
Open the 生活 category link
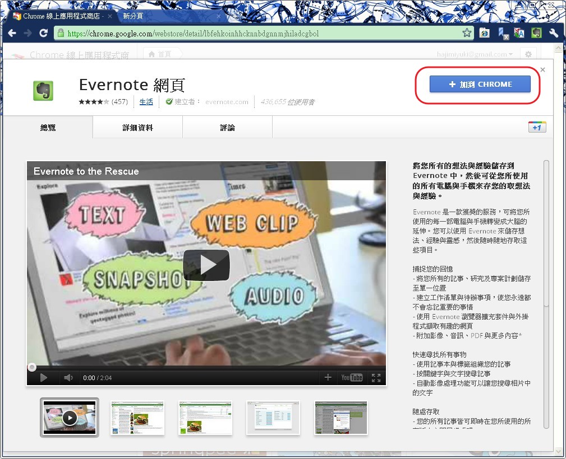[x=146, y=102]
